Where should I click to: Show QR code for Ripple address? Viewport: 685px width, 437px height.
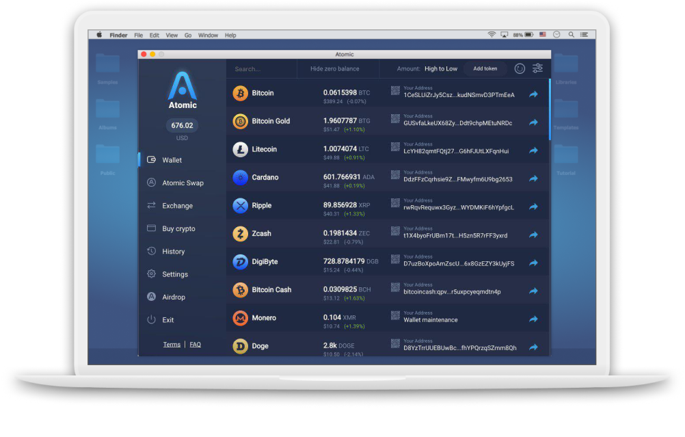tap(395, 202)
